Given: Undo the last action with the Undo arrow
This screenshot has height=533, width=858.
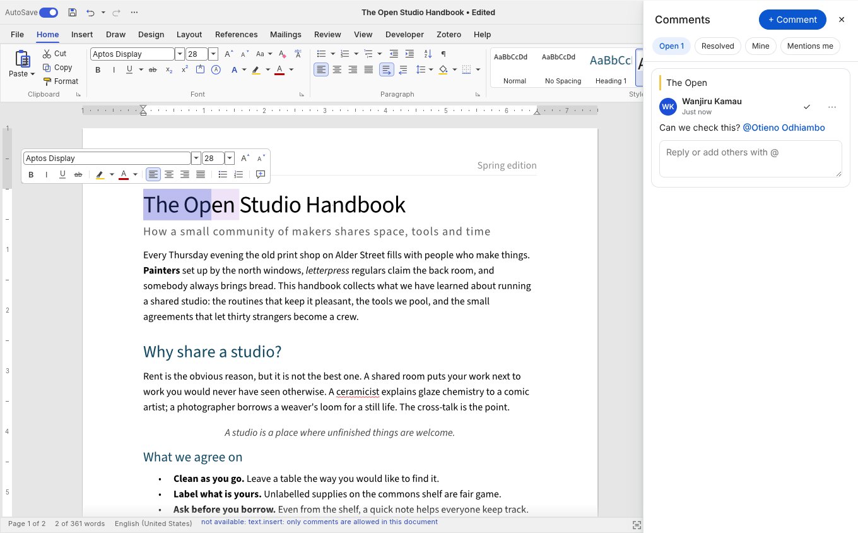Looking at the screenshot, I should 90,13.
